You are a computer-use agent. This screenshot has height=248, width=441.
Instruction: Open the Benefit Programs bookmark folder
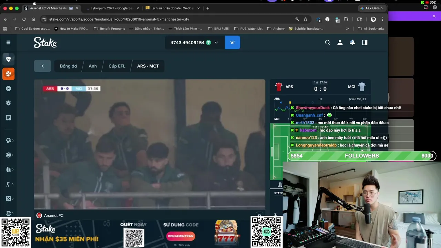(x=109, y=29)
